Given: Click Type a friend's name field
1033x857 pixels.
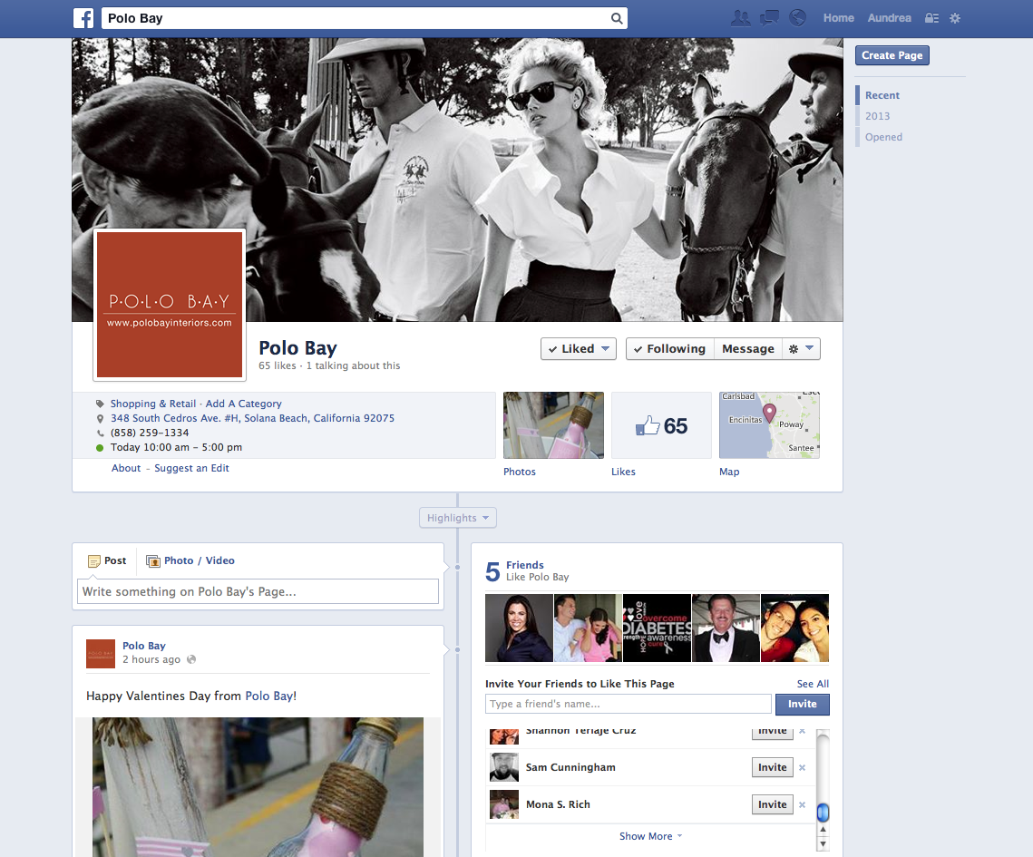Looking at the screenshot, I should (629, 704).
